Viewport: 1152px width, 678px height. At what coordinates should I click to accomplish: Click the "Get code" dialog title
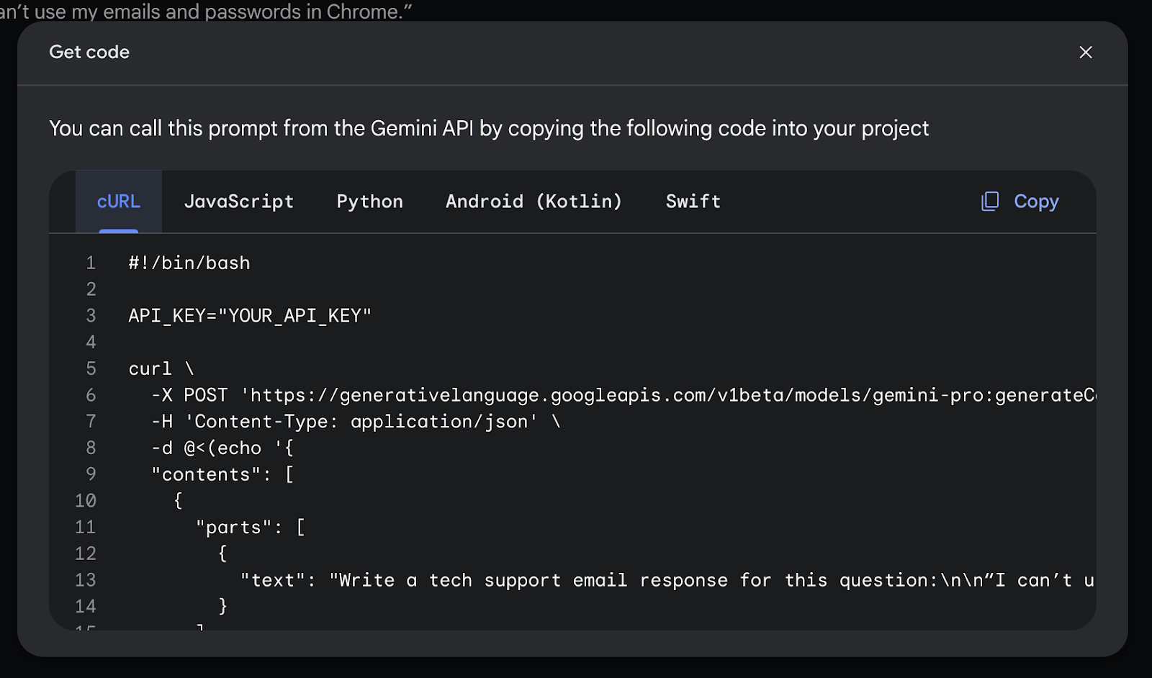pyautogui.click(x=89, y=53)
